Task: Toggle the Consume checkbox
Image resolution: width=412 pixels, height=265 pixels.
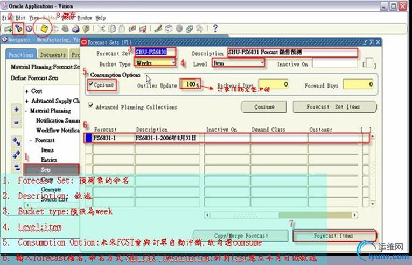Action: pyautogui.click(x=91, y=84)
